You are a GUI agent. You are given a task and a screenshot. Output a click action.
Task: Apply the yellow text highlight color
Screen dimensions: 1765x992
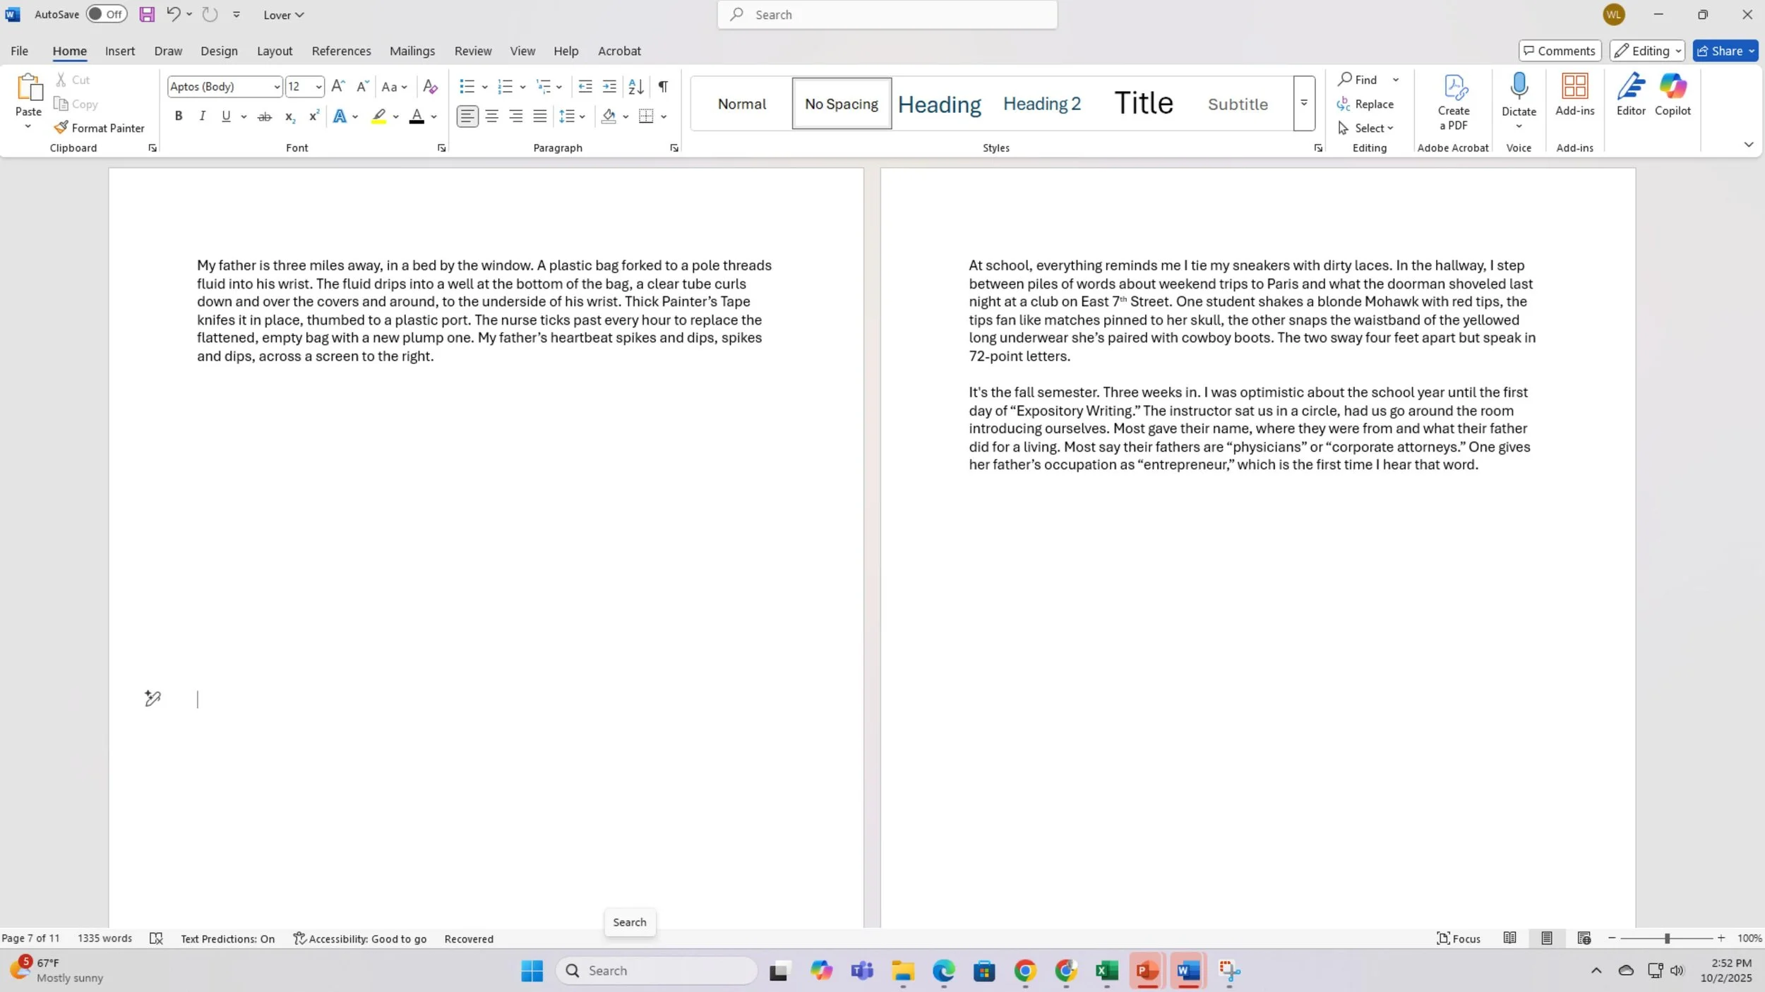(379, 116)
